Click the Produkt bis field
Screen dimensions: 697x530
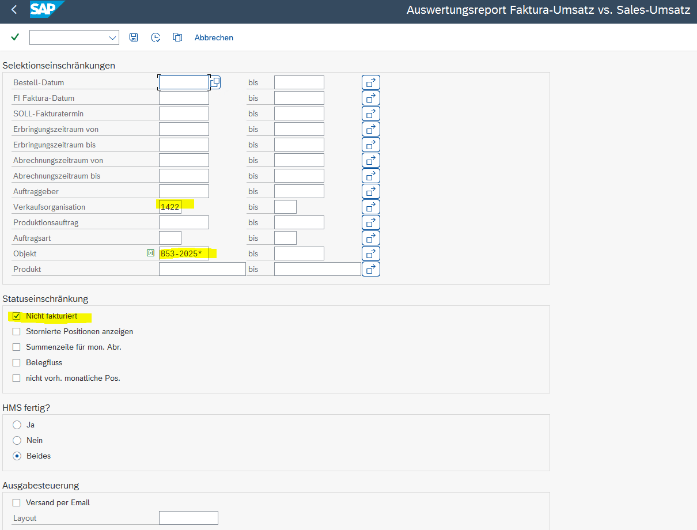tap(317, 269)
